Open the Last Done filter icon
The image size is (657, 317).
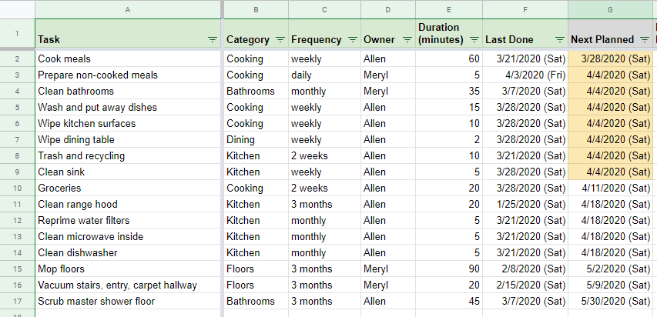click(560, 39)
